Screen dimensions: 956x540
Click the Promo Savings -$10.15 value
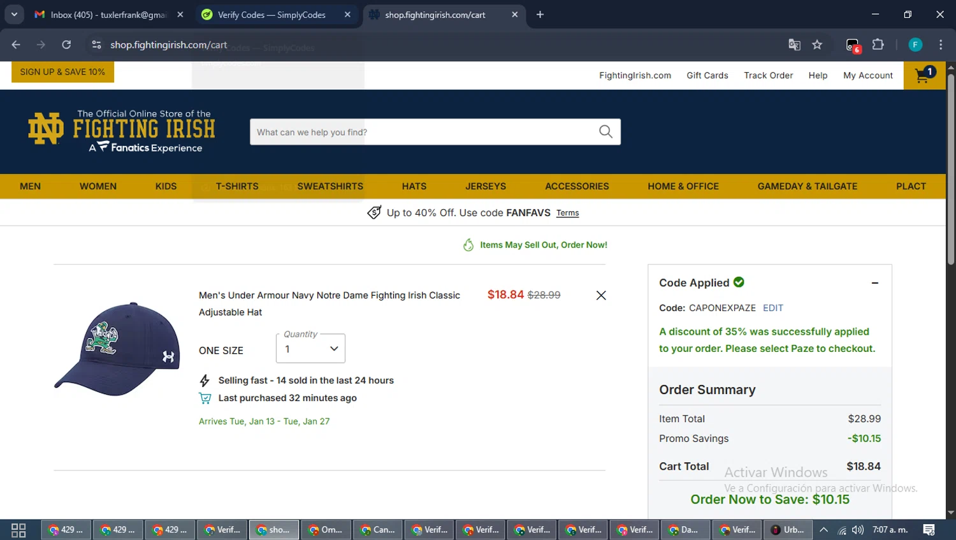864,439
